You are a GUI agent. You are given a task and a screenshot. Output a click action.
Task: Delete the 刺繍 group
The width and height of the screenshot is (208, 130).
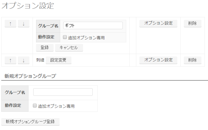[x=192, y=60]
